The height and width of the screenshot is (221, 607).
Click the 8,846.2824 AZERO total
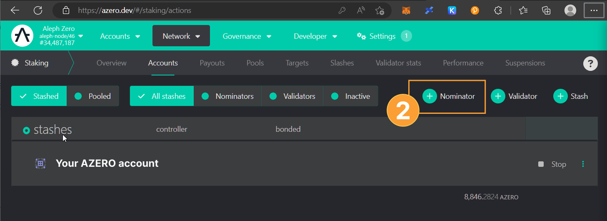point(491,197)
